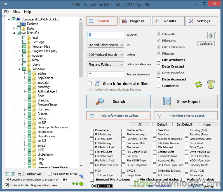Collapse the Windows folder tree node
The height and width of the screenshot is (192, 223).
(x=20, y=69)
